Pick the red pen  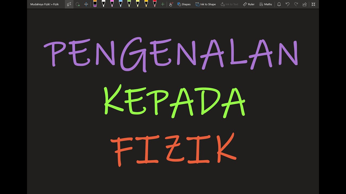pyautogui.click(x=155, y=4)
